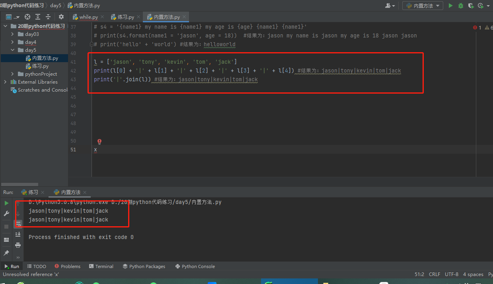
Task: Click Scroll to End in Run console
Action: click(x=18, y=234)
